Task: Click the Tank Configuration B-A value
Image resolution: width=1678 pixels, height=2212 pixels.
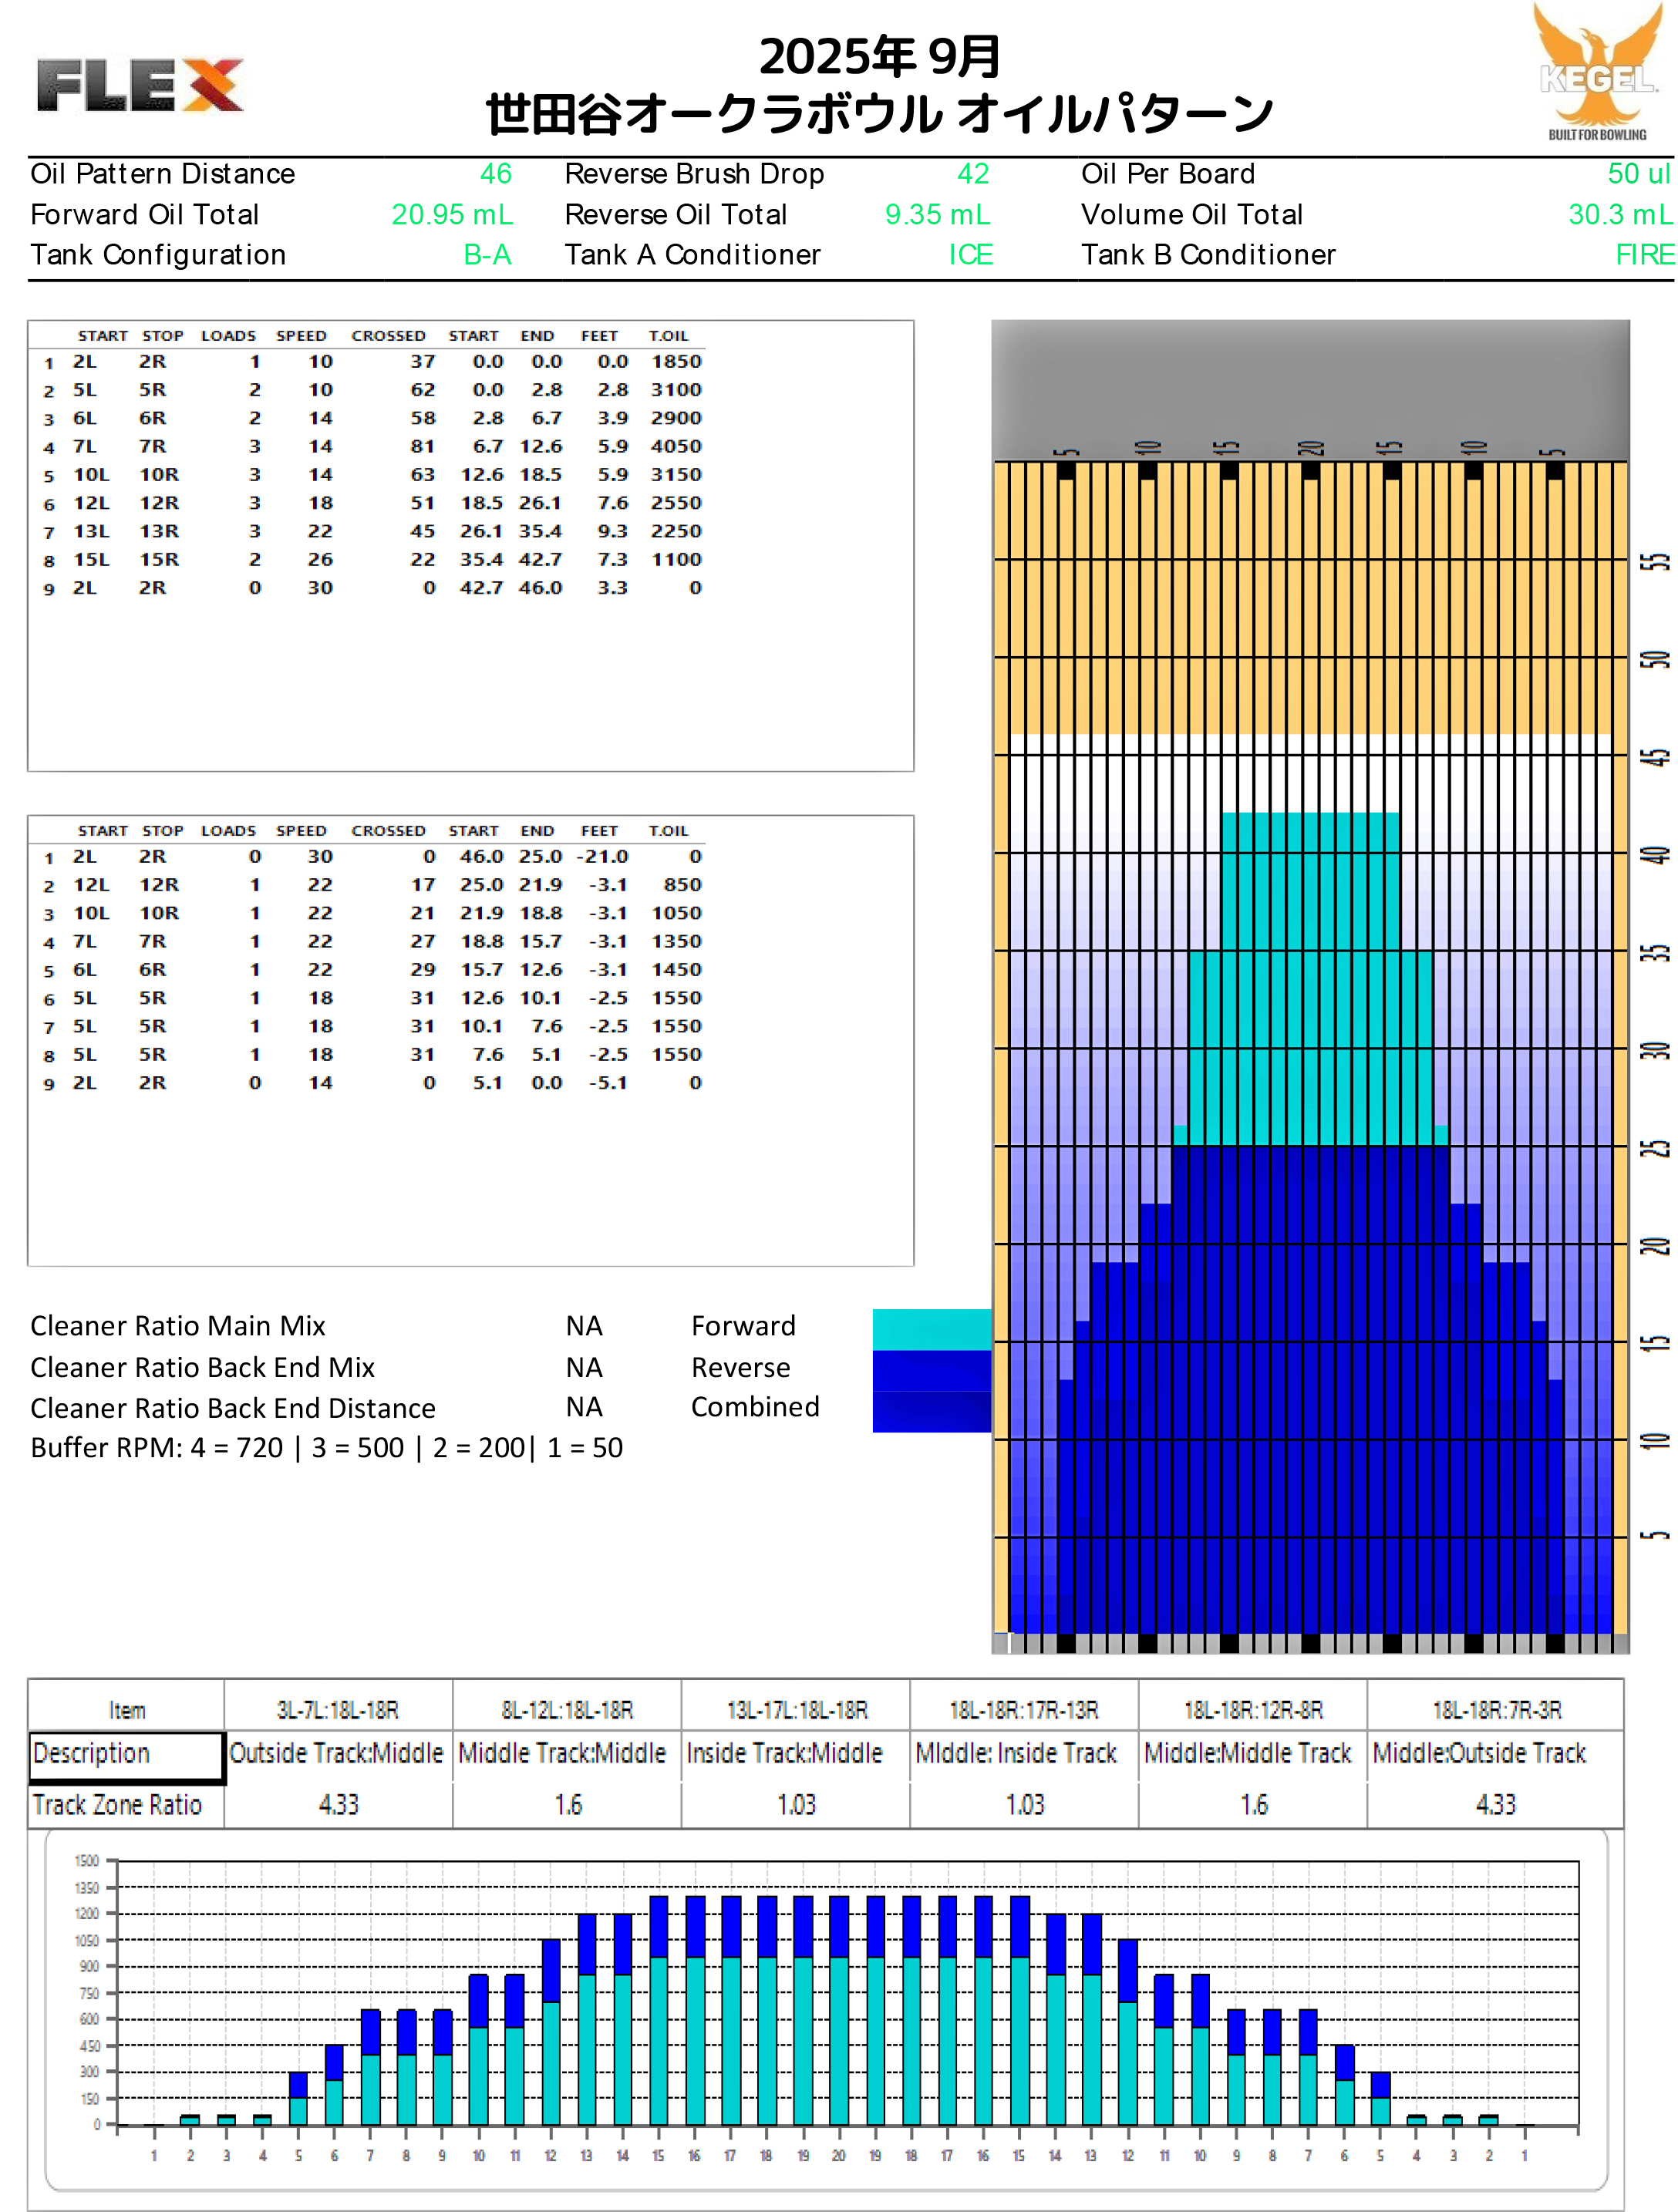Action: pos(487,255)
